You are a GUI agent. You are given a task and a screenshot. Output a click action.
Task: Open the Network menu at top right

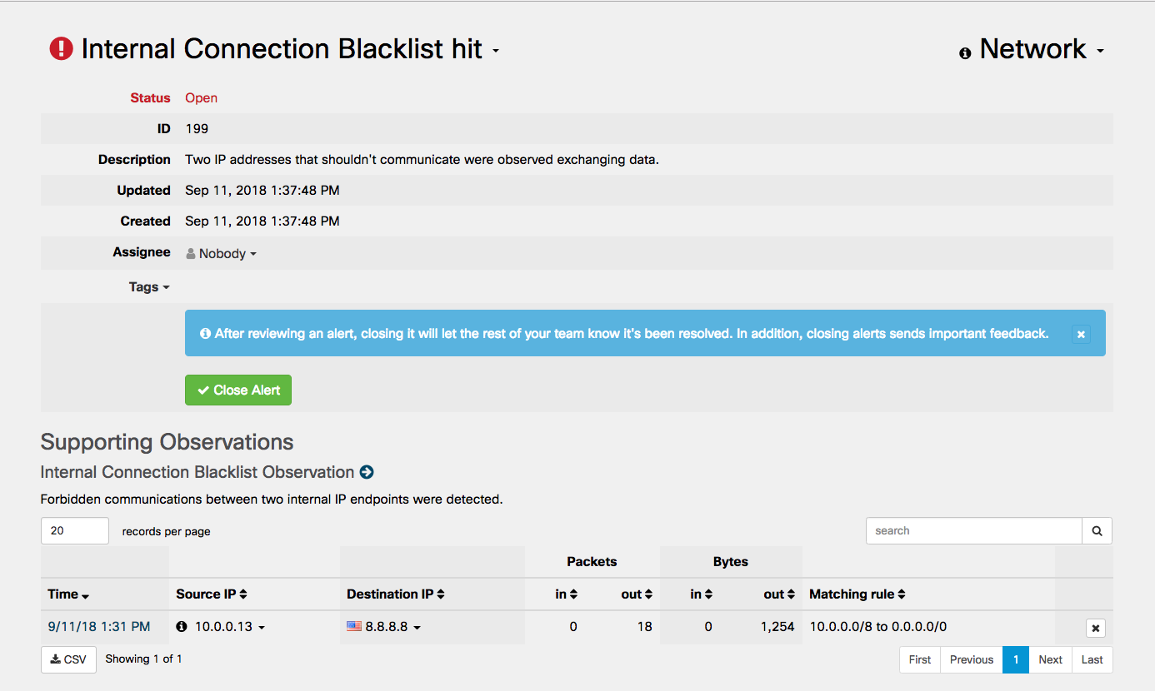tap(1033, 49)
